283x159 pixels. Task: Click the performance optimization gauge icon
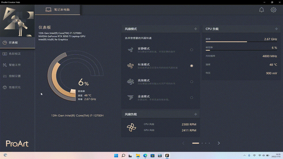pos(5,87)
